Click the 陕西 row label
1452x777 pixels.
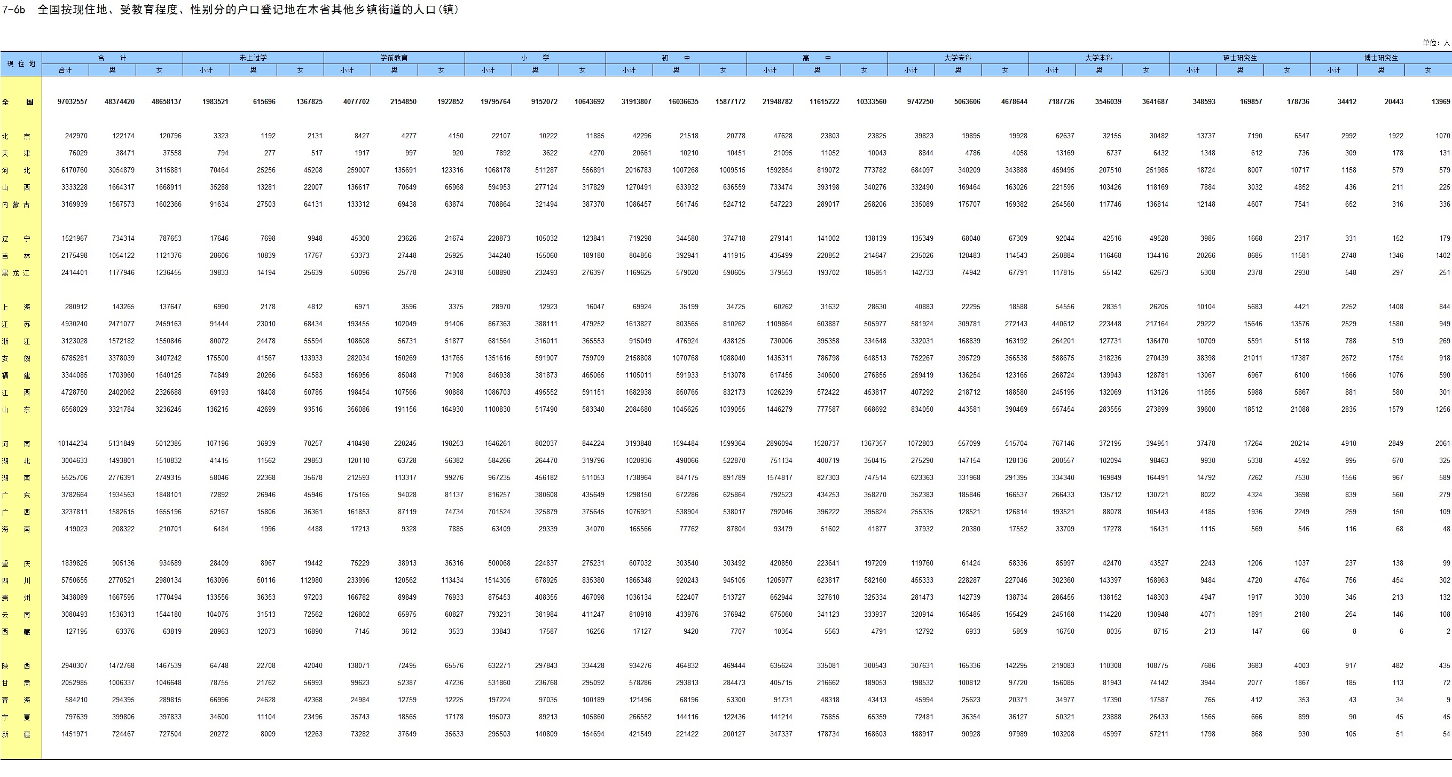17,666
